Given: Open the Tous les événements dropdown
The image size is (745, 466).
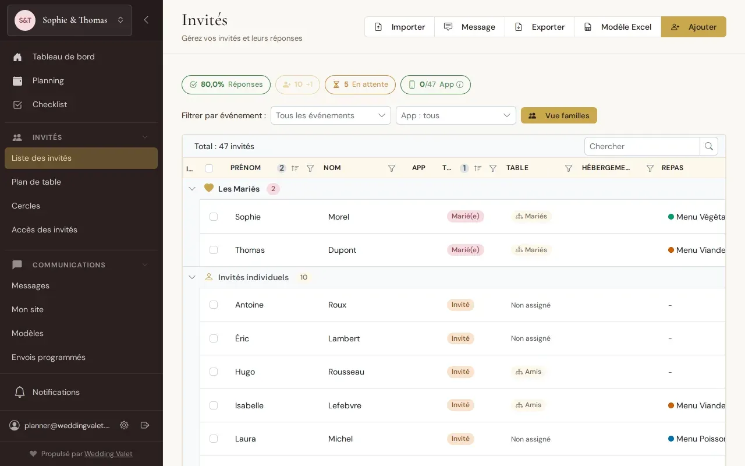Looking at the screenshot, I should click(x=331, y=115).
